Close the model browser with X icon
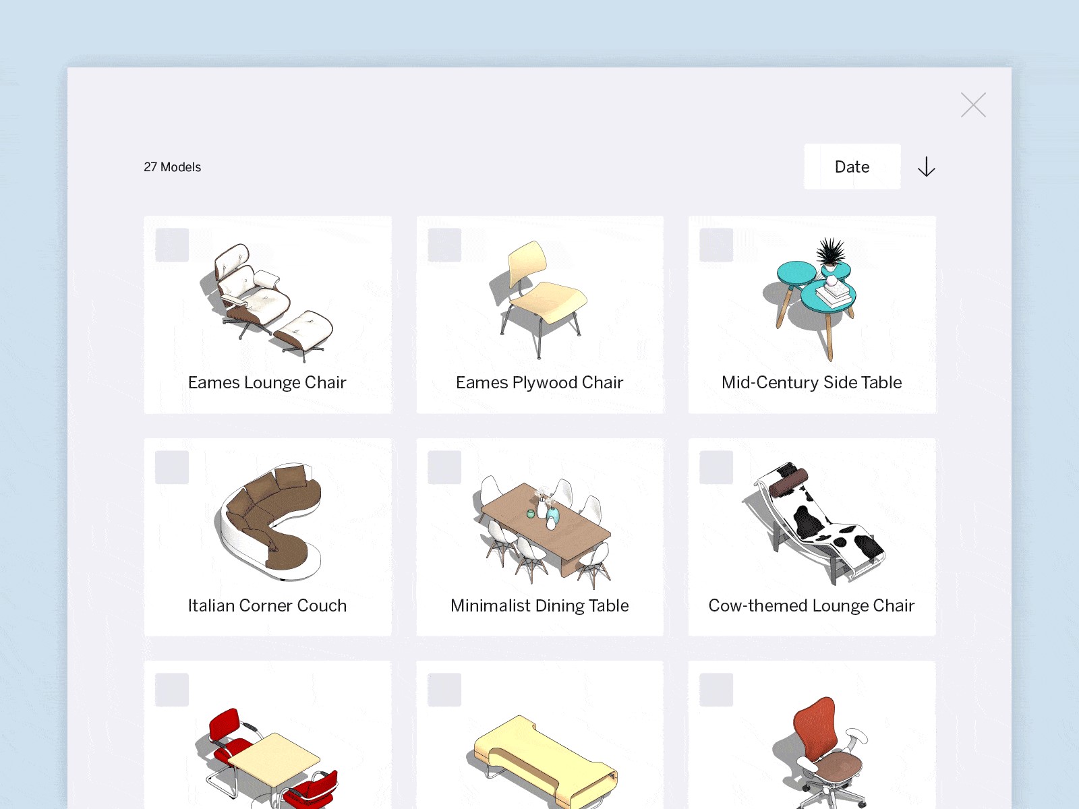1079x809 pixels. tap(973, 105)
